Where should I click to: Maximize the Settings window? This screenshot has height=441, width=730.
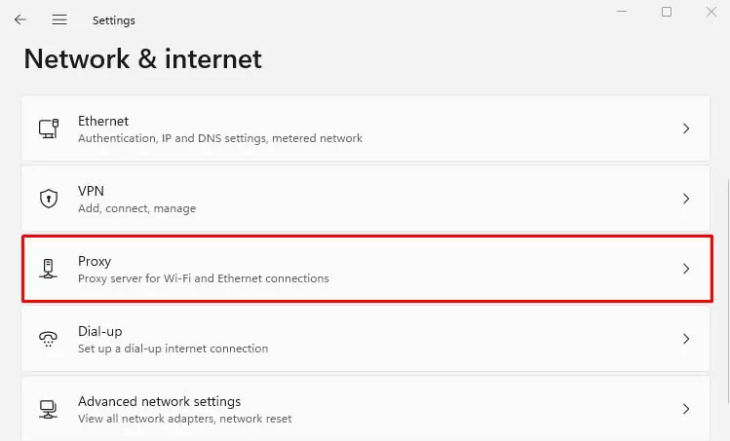667,12
